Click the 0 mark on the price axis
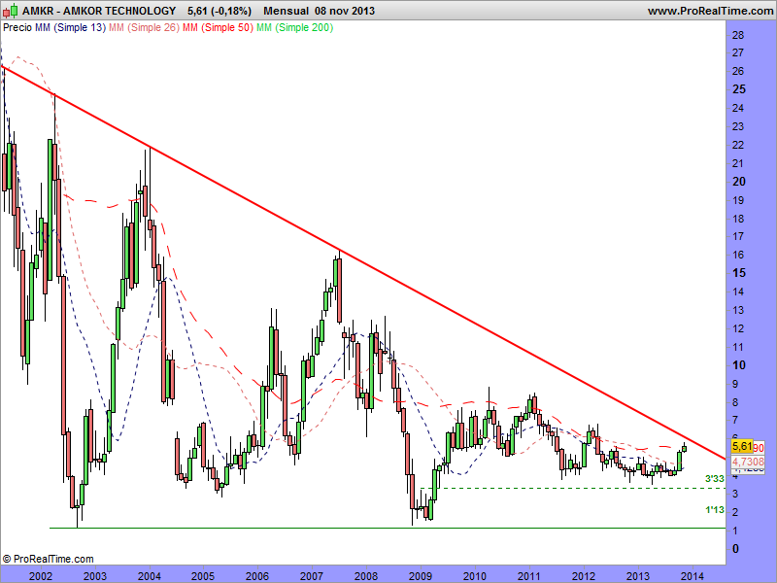The height and width of the screenshot is (583, 777). [x=735, y=548]
